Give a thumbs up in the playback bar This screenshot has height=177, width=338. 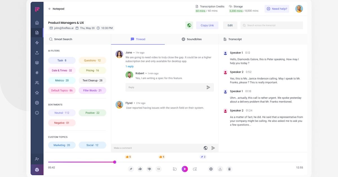click(x=140, y=169)
